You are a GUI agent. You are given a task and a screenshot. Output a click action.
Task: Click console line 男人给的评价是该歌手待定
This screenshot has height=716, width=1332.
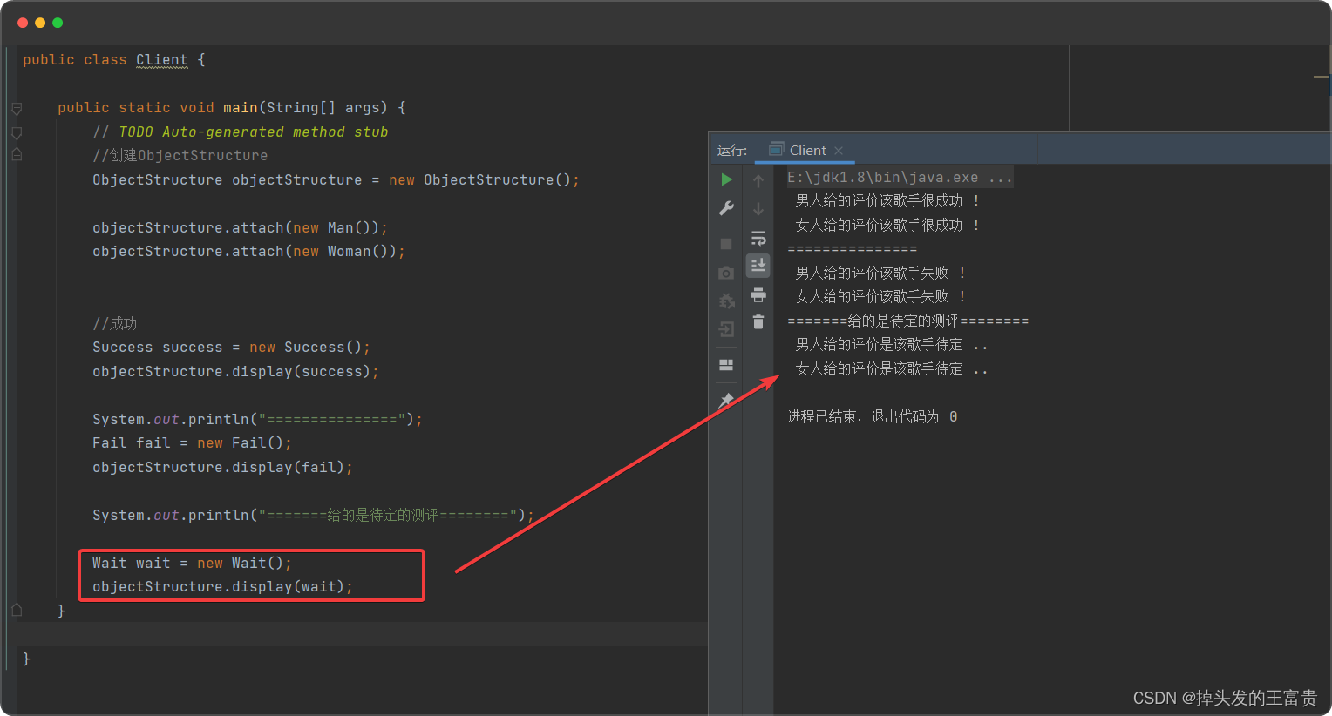pyautogui.click(x=892, y=345)
